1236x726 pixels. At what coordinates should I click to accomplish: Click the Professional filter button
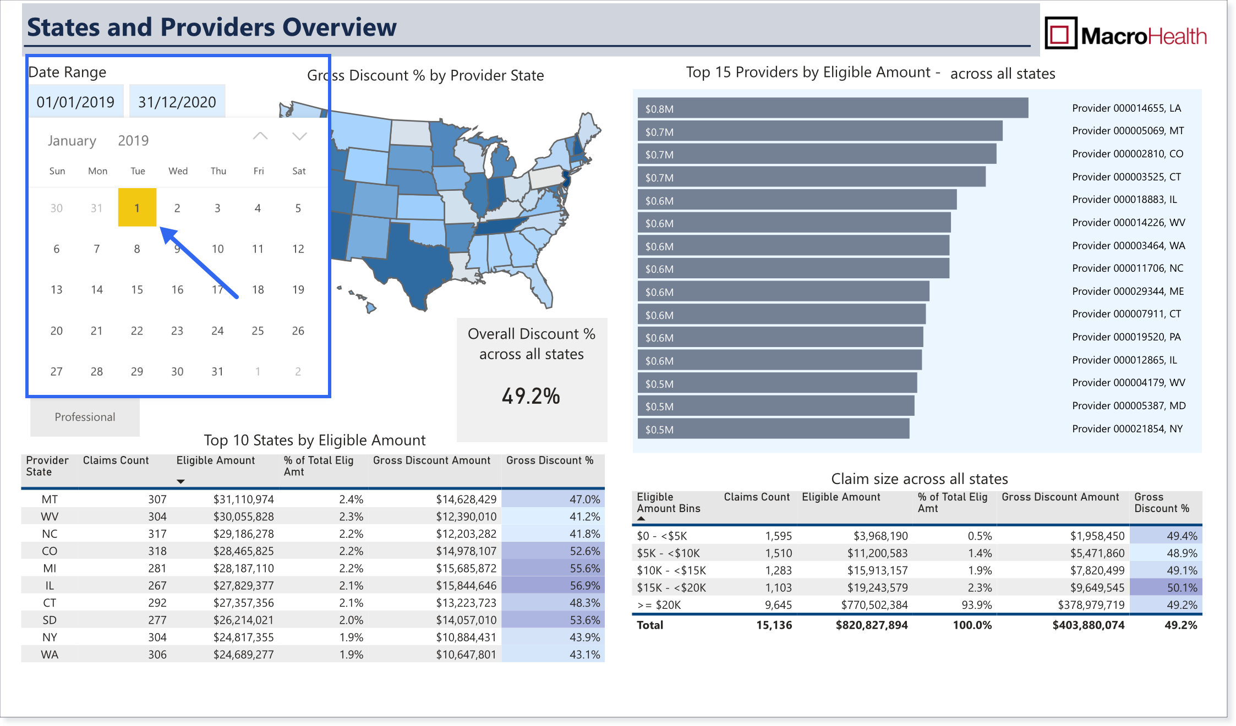[x=85, y=417]
